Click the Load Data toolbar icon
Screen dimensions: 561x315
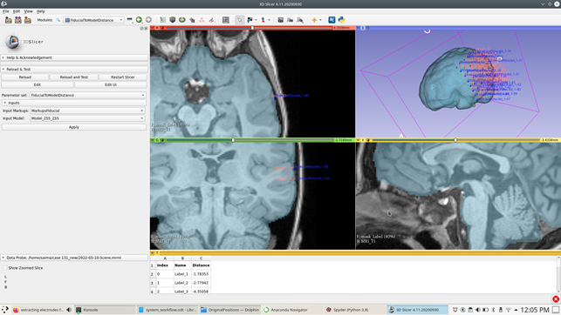pyautogui.click(x=8, y=20)
